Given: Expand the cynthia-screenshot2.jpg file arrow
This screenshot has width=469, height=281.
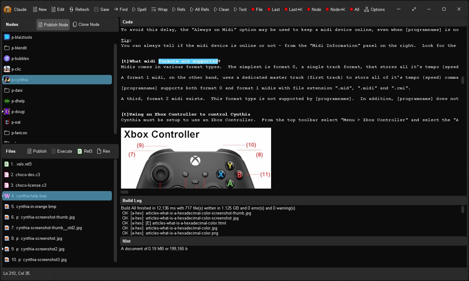Looking at the screenshot, I should coord(3,249).
